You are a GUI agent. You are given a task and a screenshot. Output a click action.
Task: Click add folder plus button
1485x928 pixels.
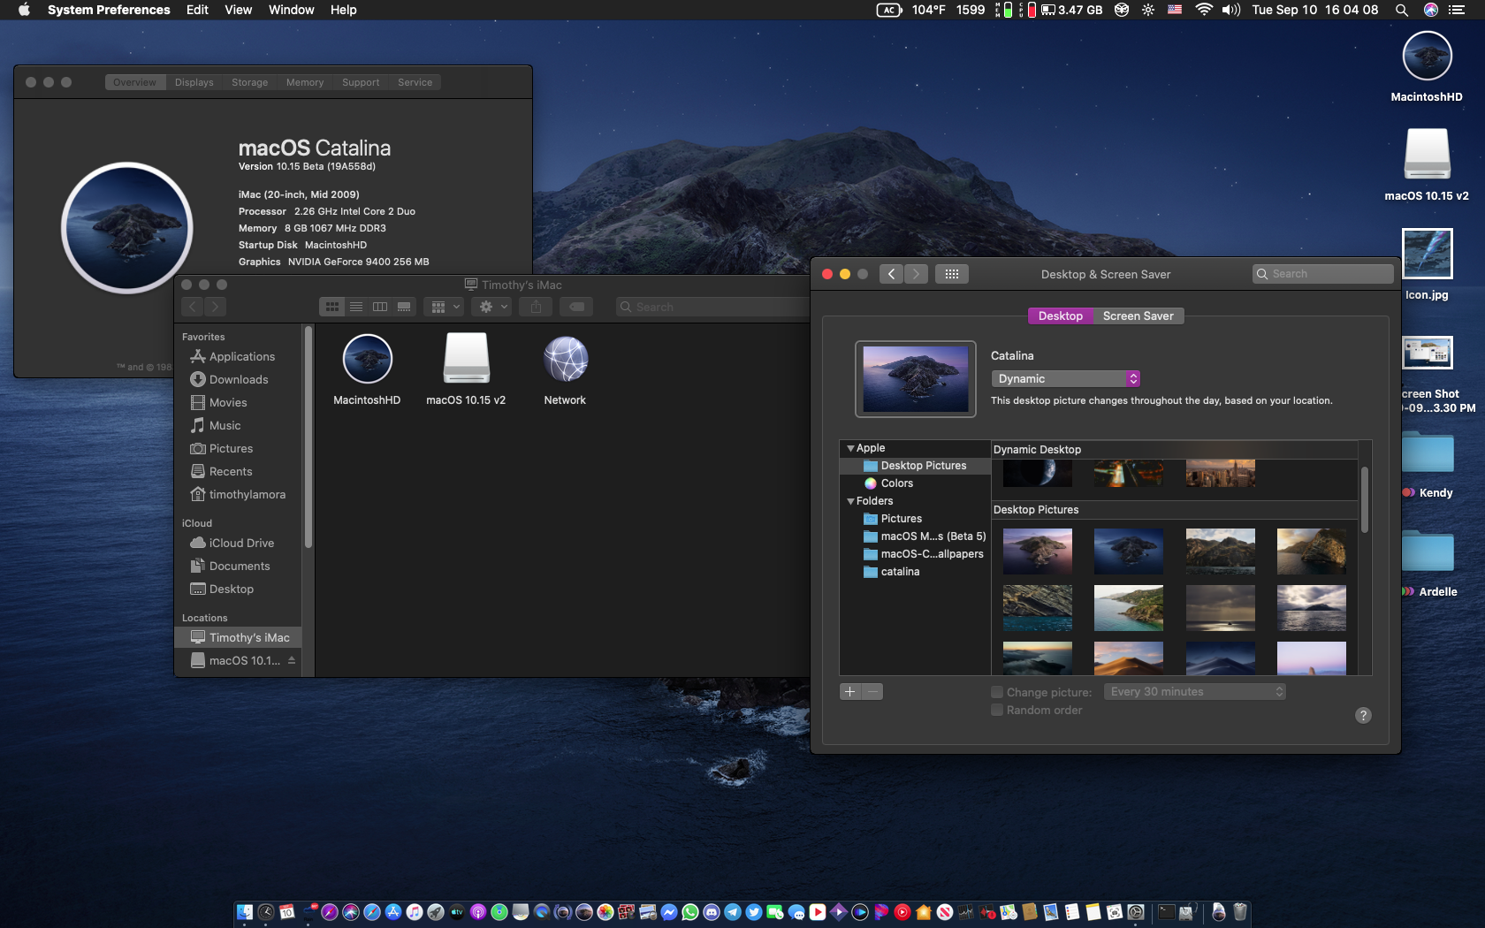pyautogui.click(x=849, y=692)
